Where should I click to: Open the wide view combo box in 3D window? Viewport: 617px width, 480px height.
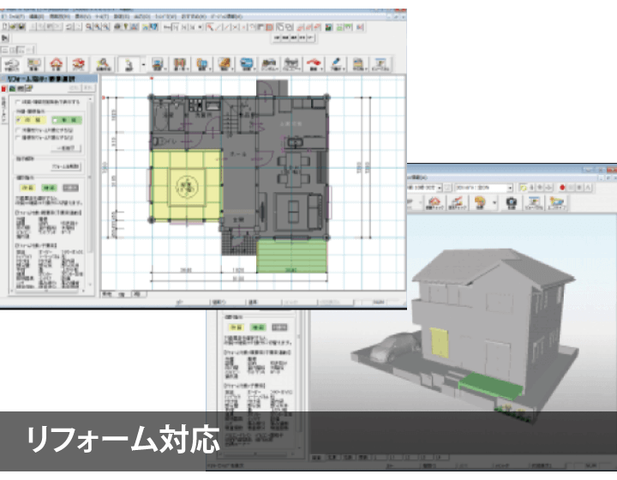click(x=485, y=187)
